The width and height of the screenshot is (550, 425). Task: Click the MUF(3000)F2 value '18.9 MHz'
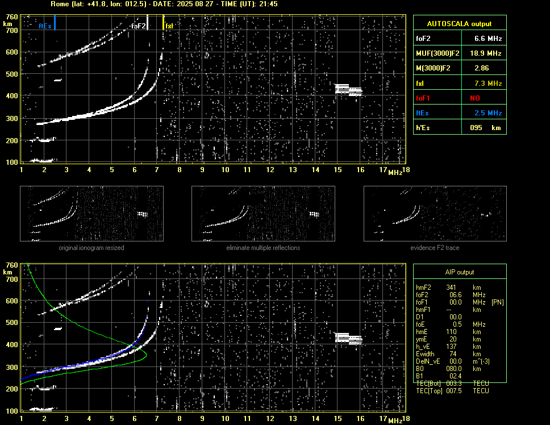(x=485, y=53)
